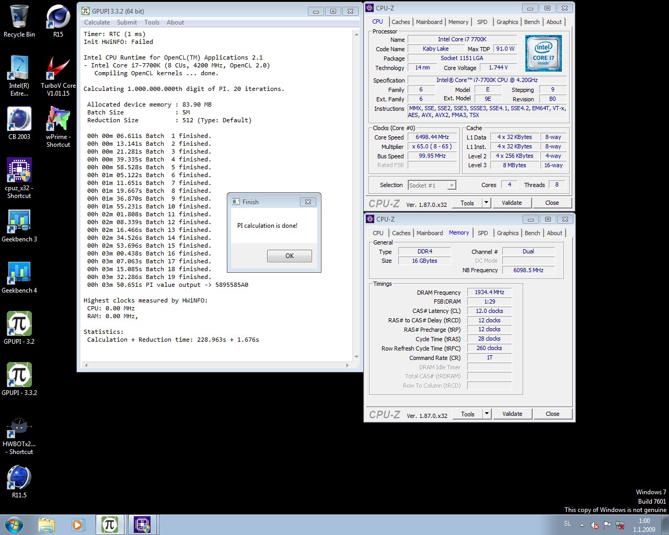669x535 pixels.
Task: Click GPUPI horizontal scrollbar right arrow
Action: pyautogui.click(x=349, y=365)
